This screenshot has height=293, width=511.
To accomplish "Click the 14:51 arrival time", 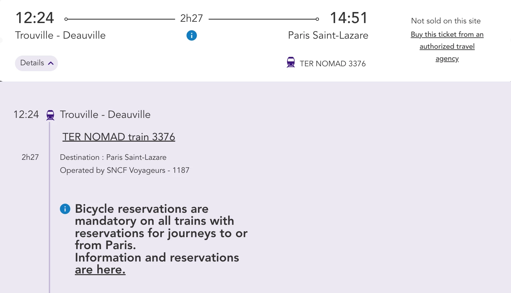I will pos(349,18).
